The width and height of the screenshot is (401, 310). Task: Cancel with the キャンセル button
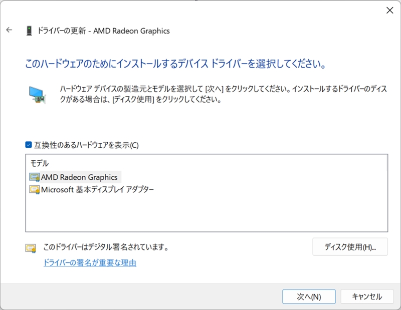pyautogui.click(x=367, y=296)
